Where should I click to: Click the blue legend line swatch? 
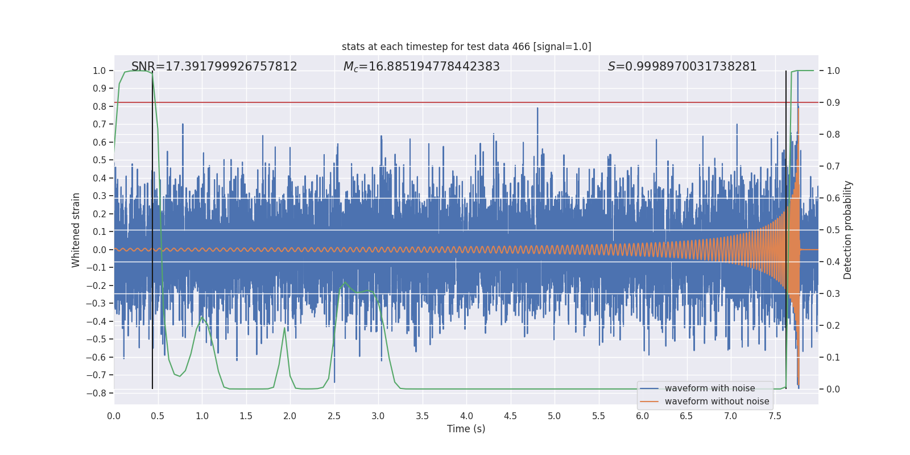[x=650, y=388]
